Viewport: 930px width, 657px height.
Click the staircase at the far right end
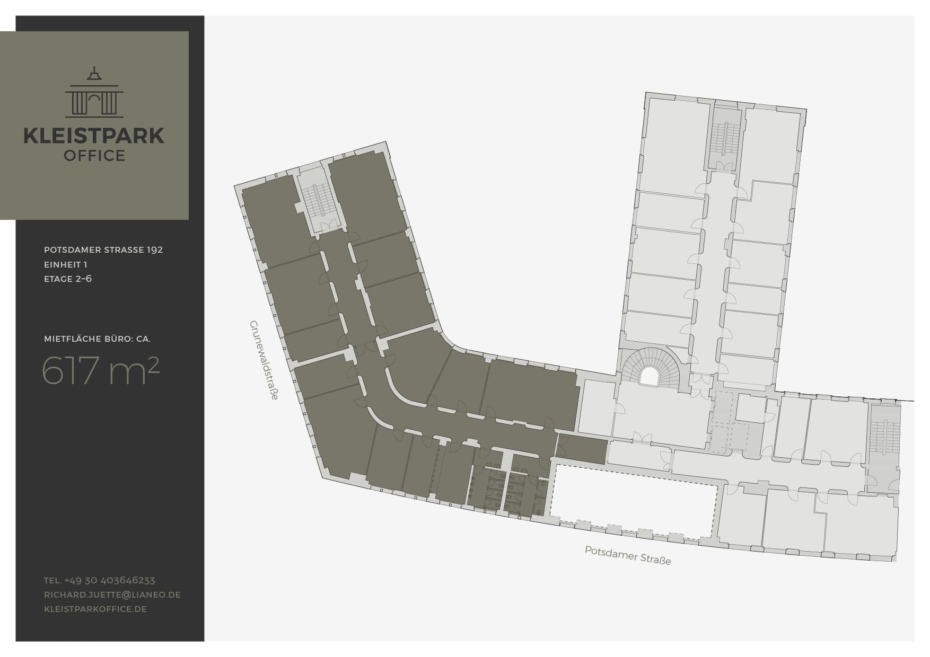click(884, 438)
